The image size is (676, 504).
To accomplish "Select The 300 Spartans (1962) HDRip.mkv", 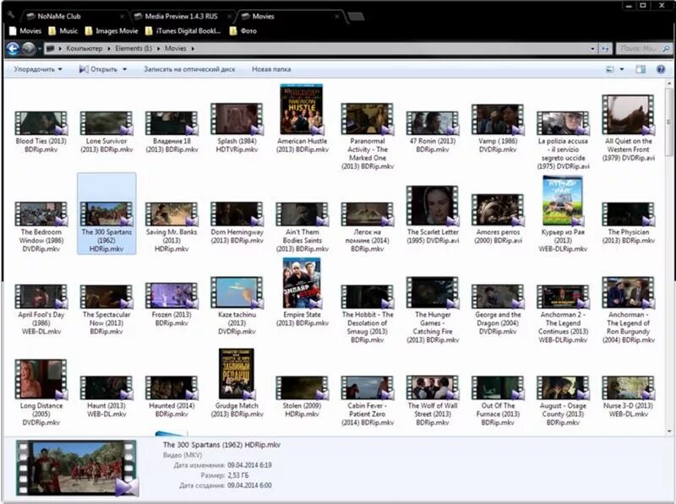I will pos(106,214).
